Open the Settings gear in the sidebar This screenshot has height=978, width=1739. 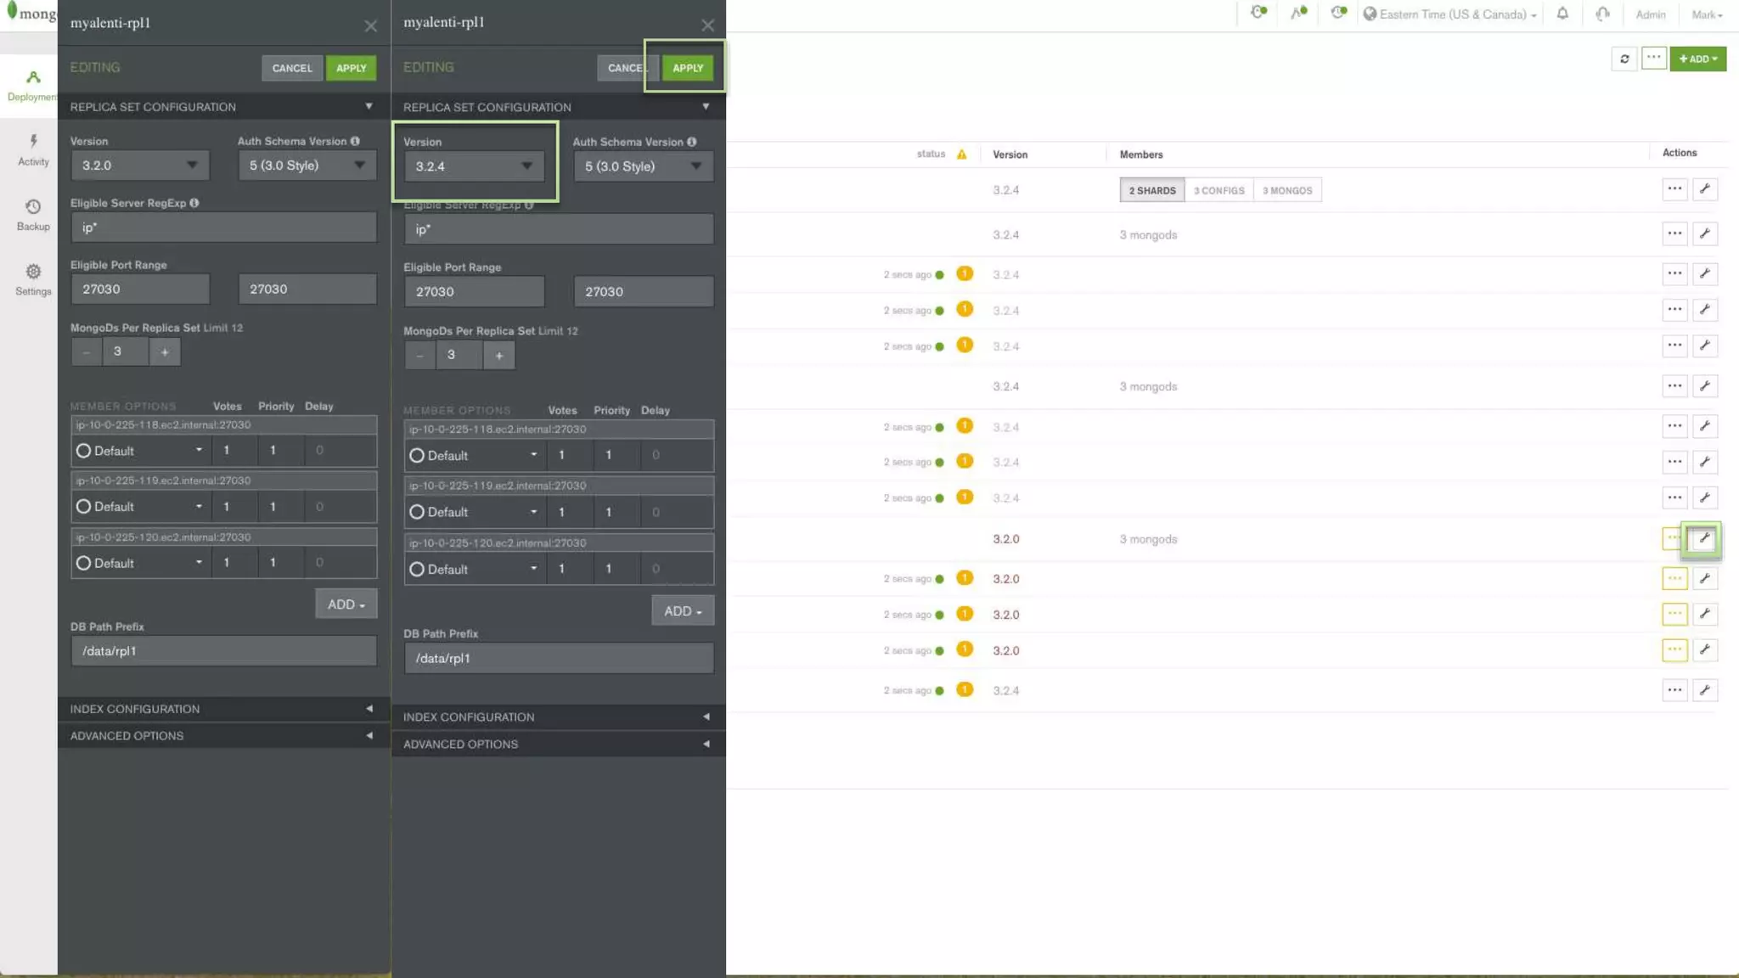pos(33,279)
